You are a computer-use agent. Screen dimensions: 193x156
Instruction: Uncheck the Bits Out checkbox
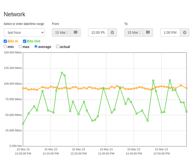[x=25, y=41]
